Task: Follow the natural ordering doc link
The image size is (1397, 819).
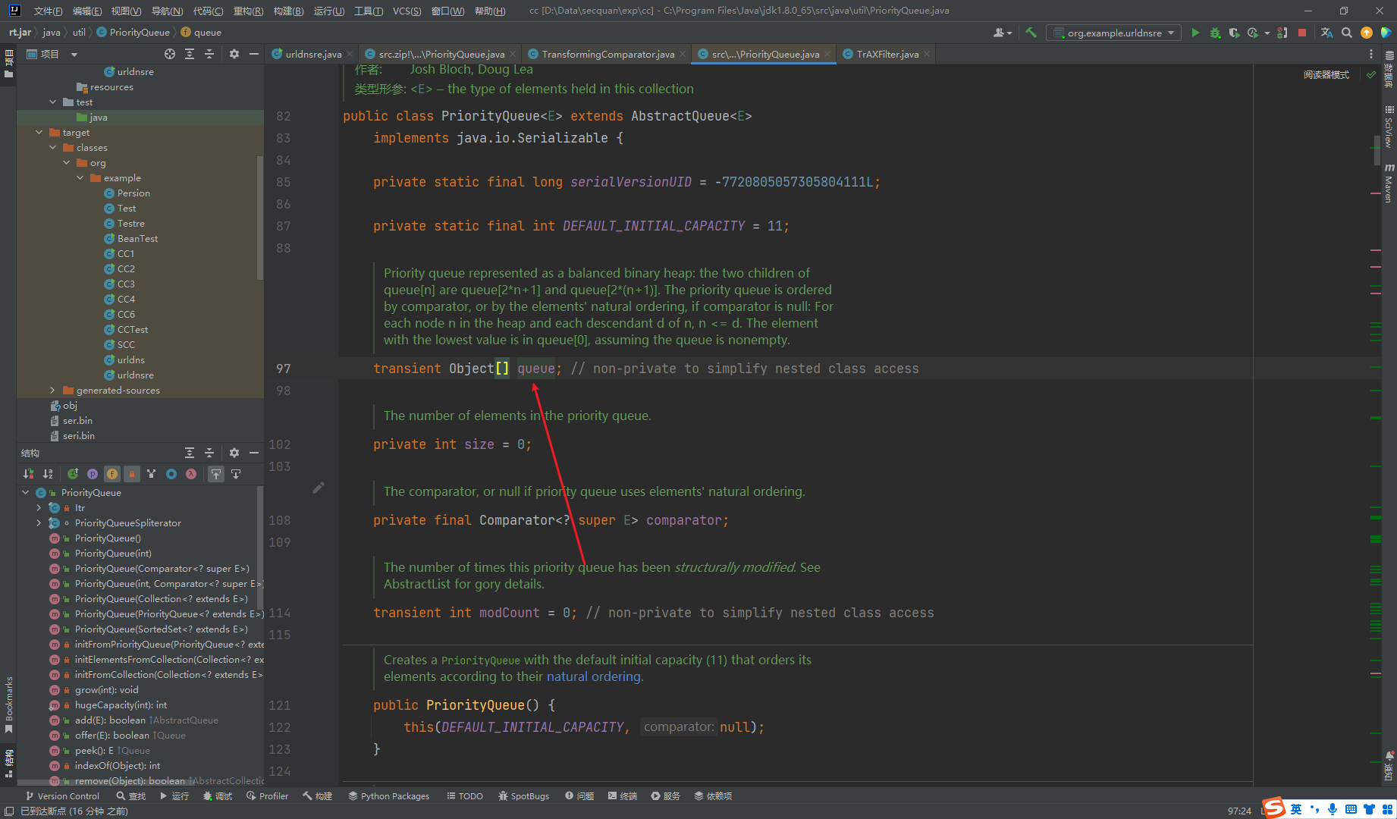Action: [594, 676]
